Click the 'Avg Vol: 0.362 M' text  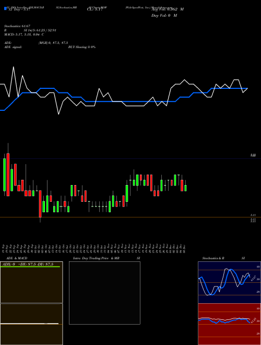pos(168,9)
